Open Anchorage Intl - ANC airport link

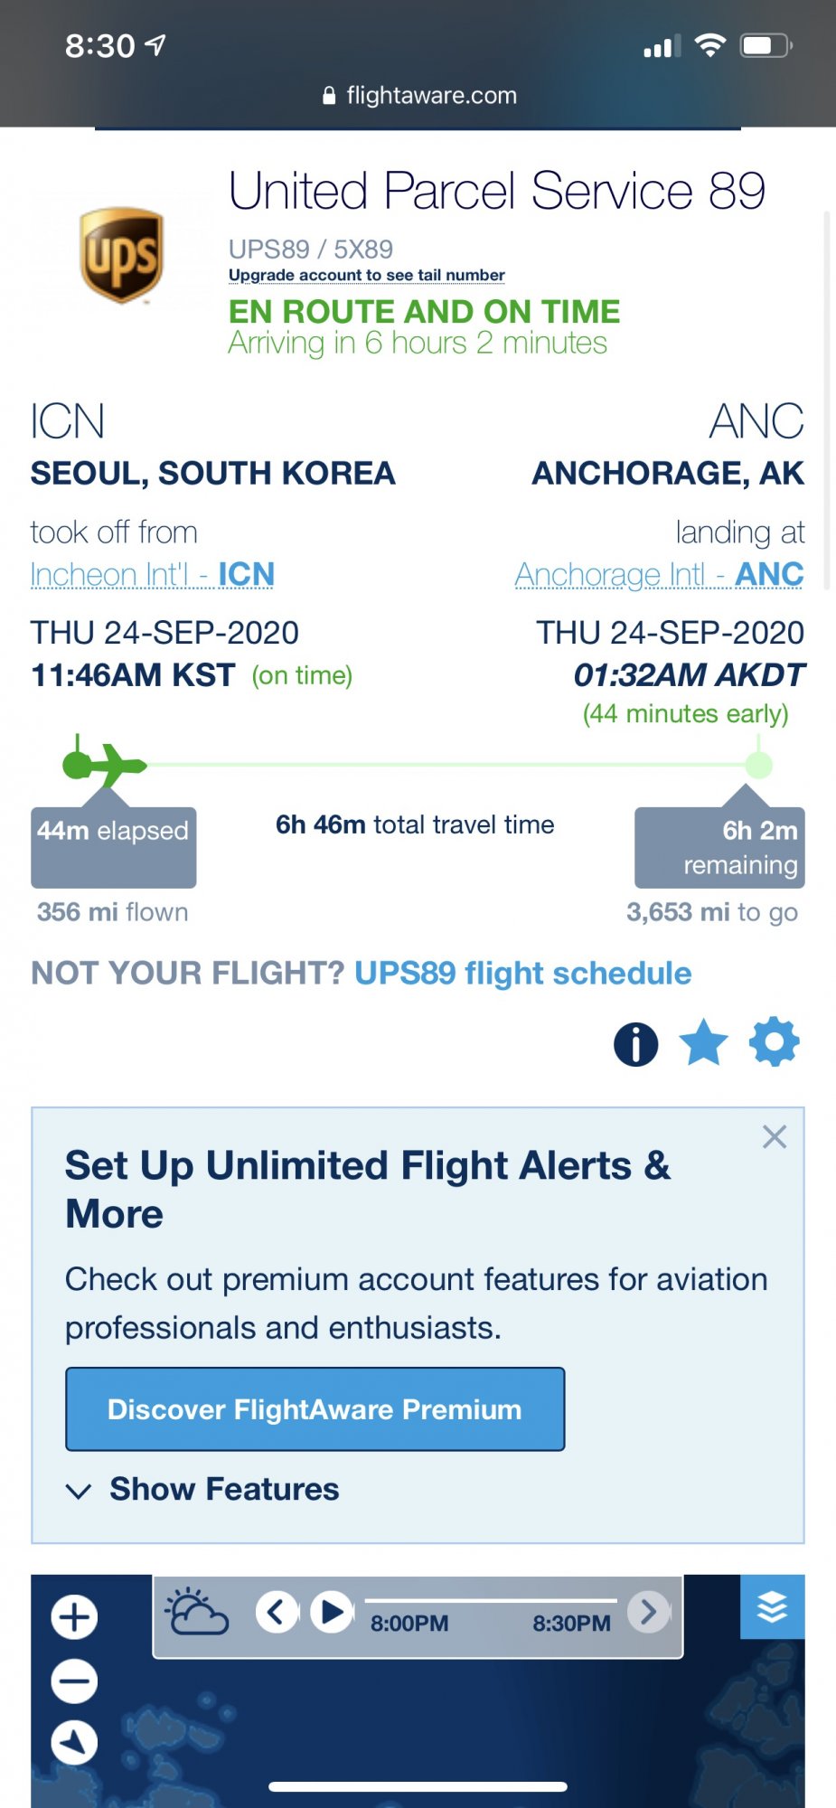659,575
